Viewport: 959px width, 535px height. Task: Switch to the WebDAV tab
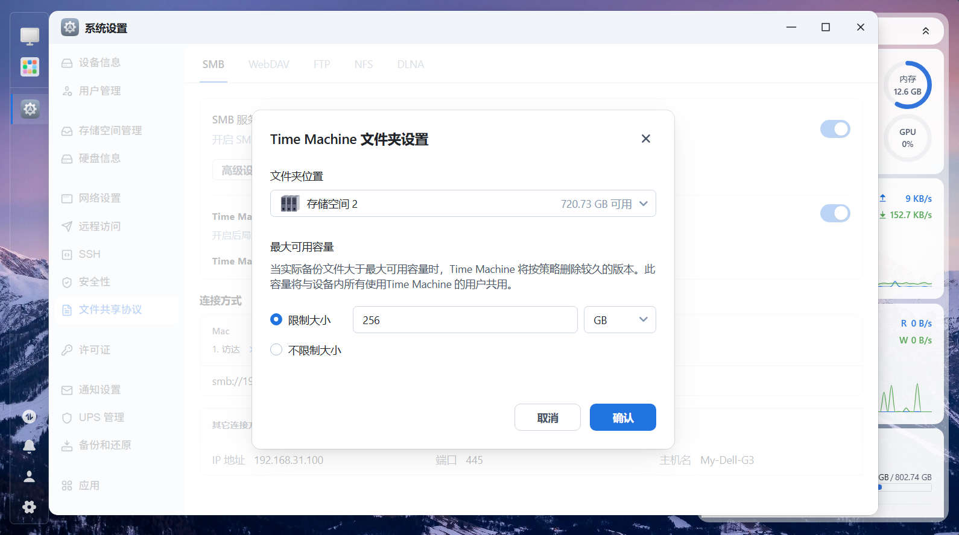269,64
